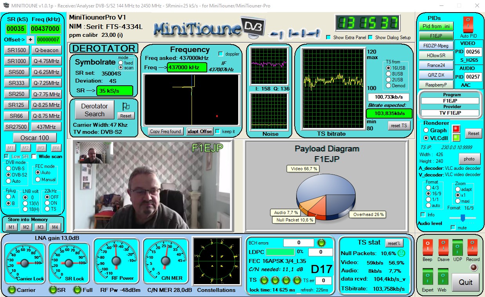This screenshot has height=297, width=485.
Task: Select maxi zoom option
Action: pyautogui.click(x=458, y=201)
